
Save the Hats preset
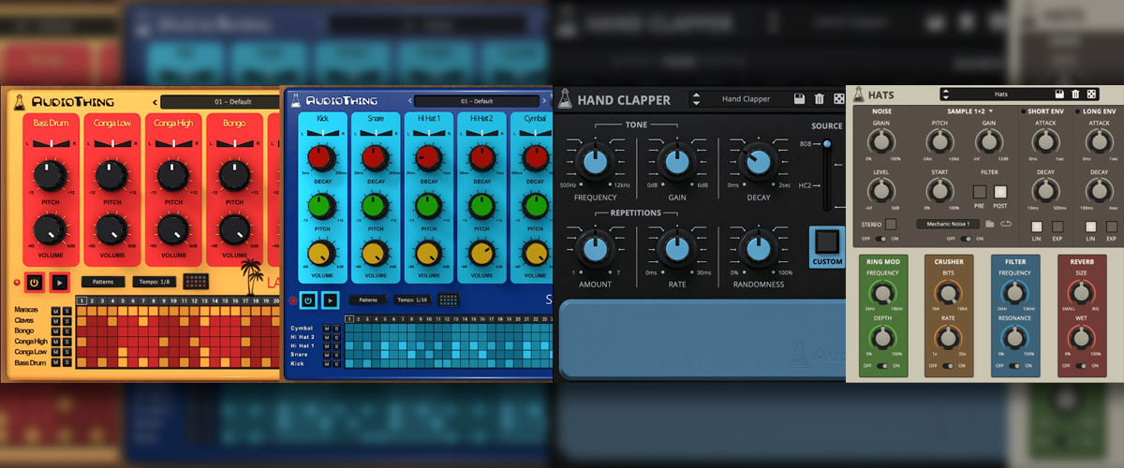click(1058, 95)
